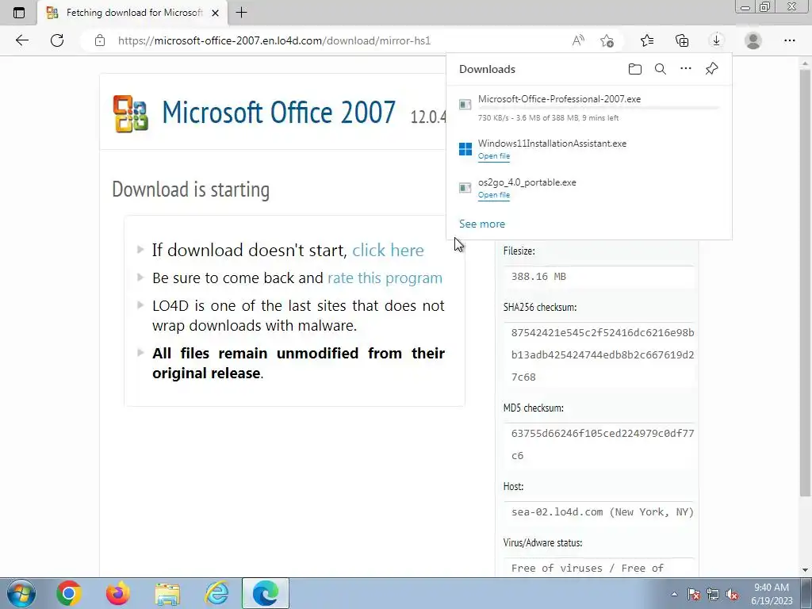Click the sea-02.lo4d.com host value

click(603, 512)
